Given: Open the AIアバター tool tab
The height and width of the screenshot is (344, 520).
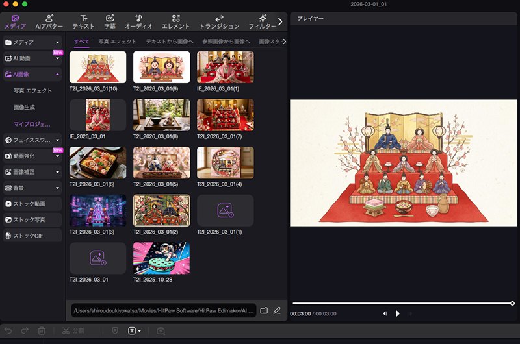Looking at the screenshot, I should [48, 21].
